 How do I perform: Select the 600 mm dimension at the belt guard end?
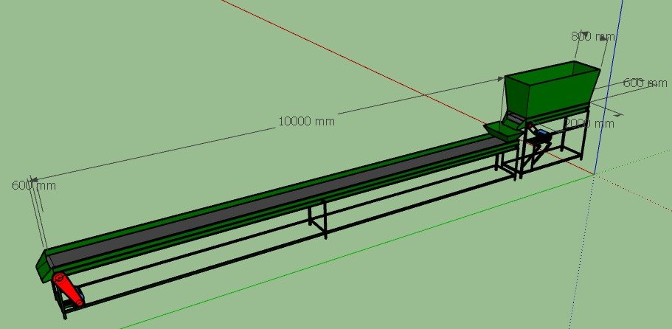(x=33, y=186)
